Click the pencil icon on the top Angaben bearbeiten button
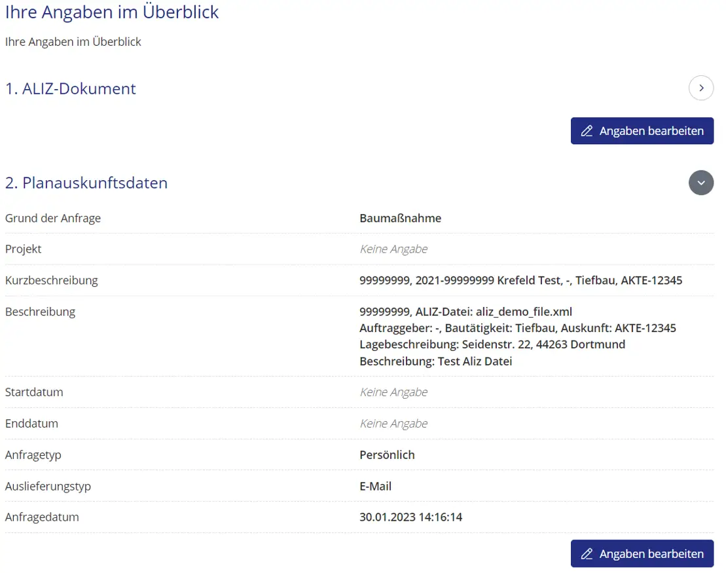Screen dimensions: 726x573 (586, 131)
